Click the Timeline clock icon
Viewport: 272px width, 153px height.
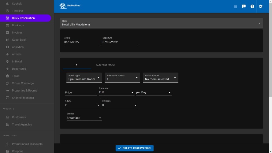coord(7,11)
